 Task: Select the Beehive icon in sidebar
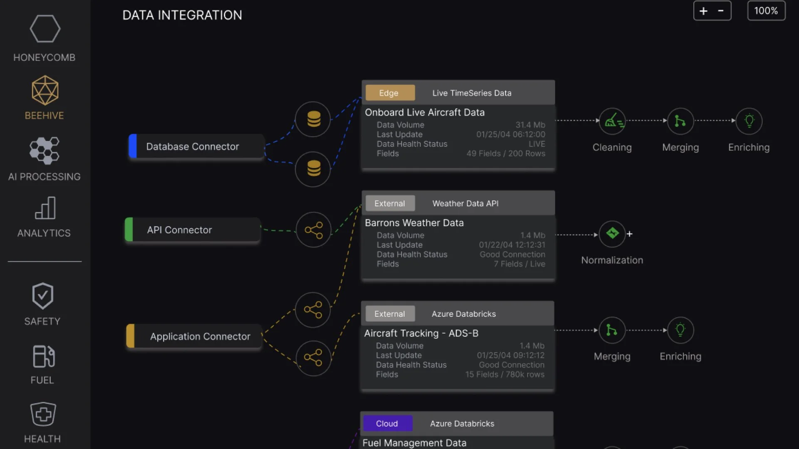(x=45, y=90)
